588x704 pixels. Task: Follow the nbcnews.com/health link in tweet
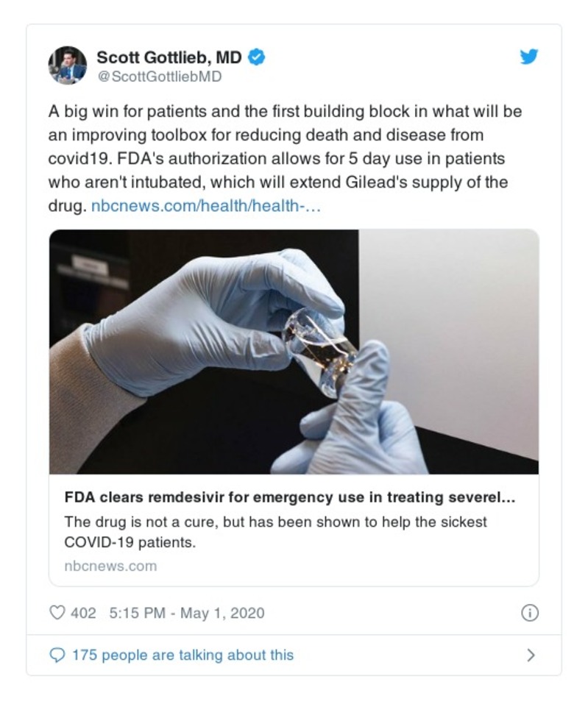point(206,207)
